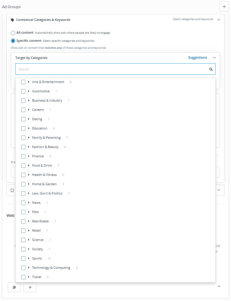Tick the Sports category checkbox
Viewport: 231px width, 301px height.
click(x=23, y=258)
